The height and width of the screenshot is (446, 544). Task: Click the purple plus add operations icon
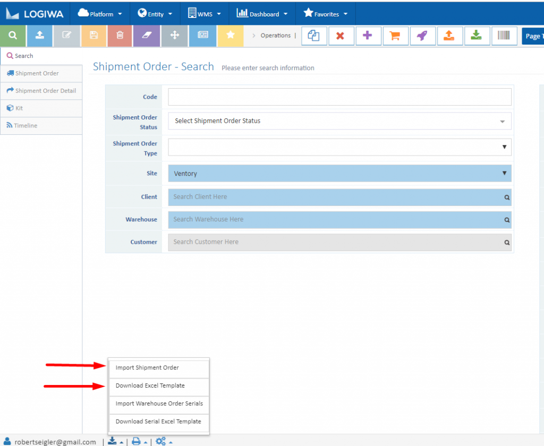tap(368, 36)
